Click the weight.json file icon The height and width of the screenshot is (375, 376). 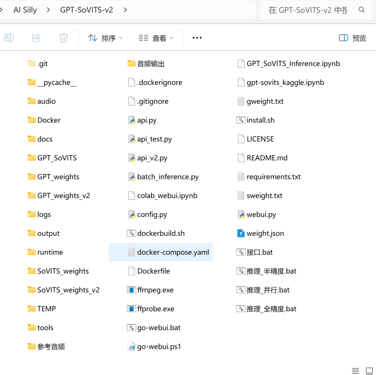[241, 233]
